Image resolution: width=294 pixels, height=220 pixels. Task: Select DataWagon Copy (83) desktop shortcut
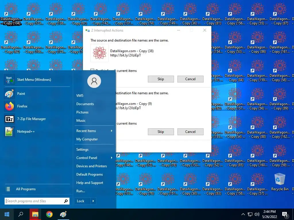213,184
